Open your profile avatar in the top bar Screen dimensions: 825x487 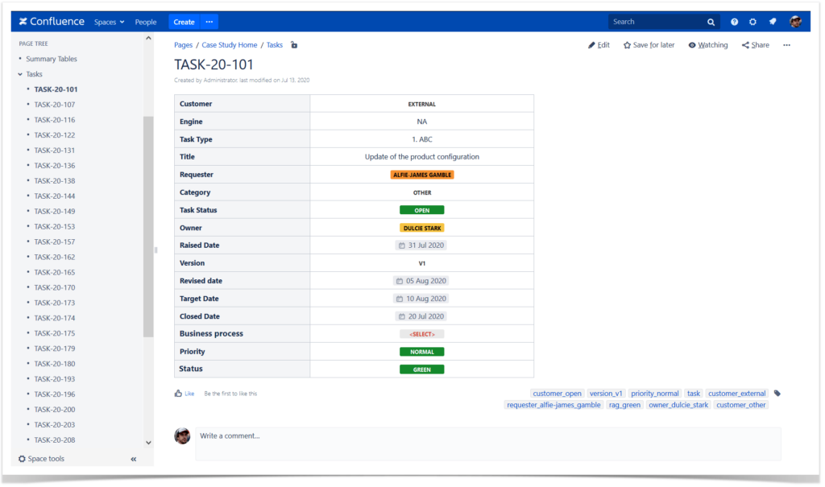(x=796, y=22)
